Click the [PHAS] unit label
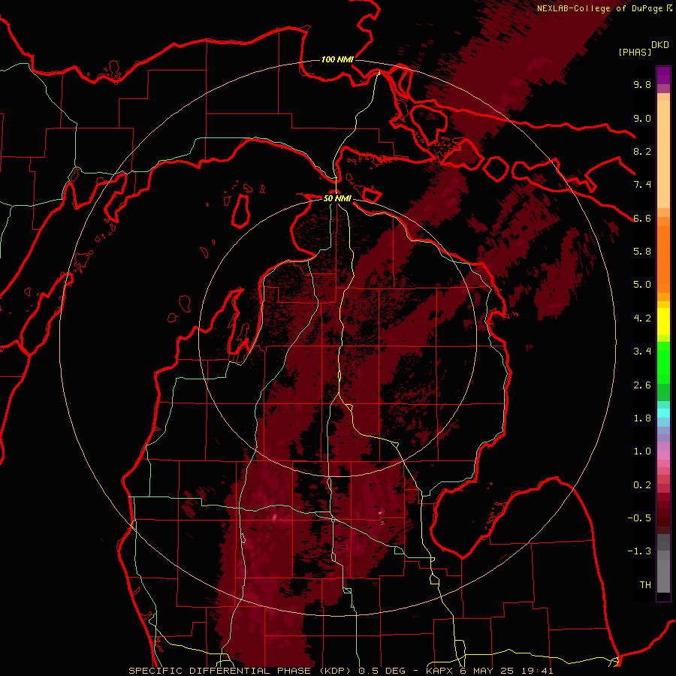 coord(635,52)
